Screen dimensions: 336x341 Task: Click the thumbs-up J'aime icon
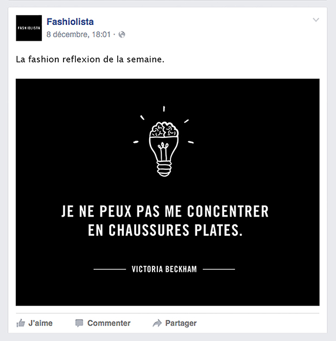click(x=21, y=323)
